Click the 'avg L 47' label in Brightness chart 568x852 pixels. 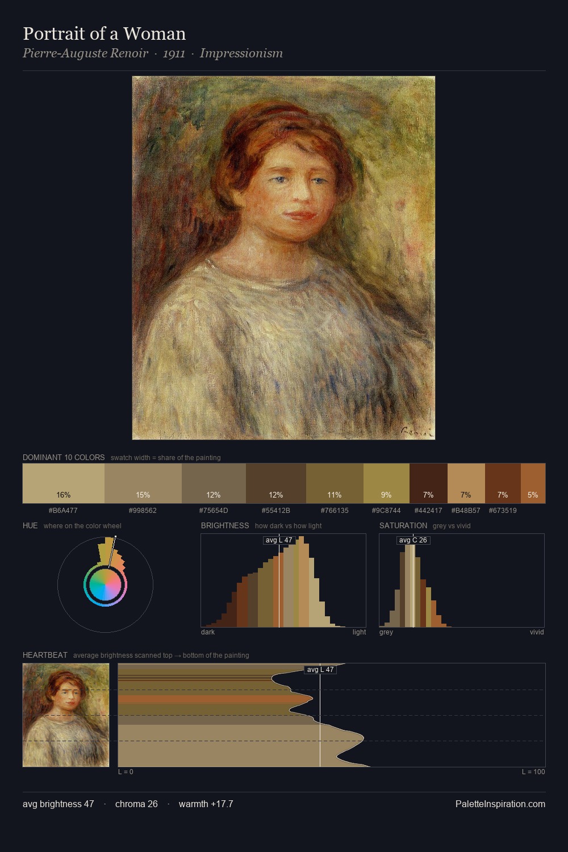(278, 540)
